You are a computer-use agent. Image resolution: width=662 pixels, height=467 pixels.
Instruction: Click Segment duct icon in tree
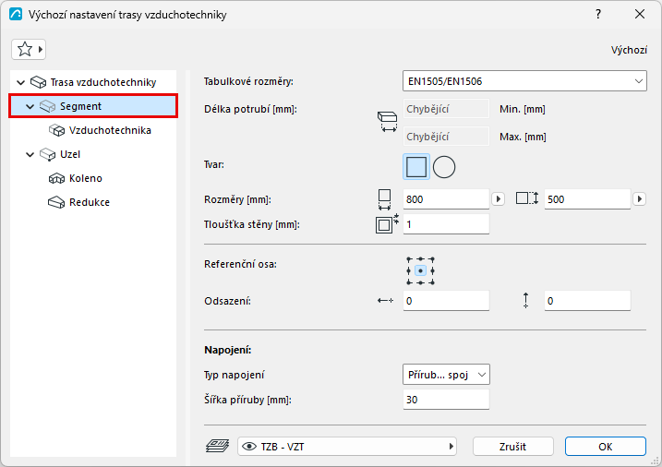pos(47,106)
